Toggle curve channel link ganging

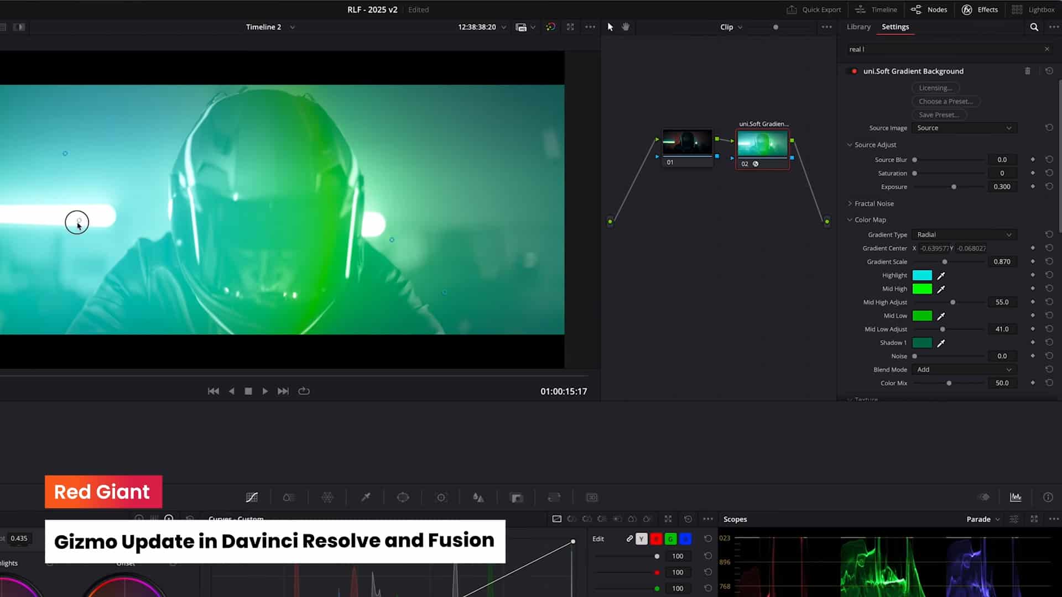(629, 538)
